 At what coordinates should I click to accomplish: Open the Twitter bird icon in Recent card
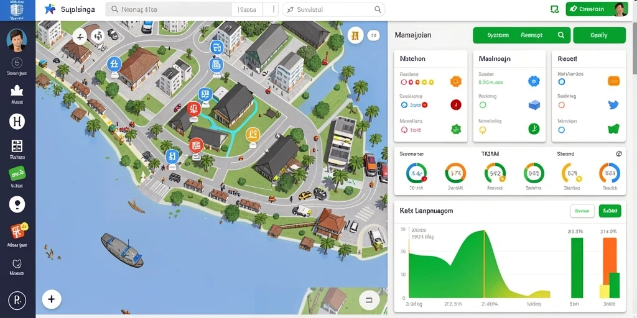coord(613,105)
